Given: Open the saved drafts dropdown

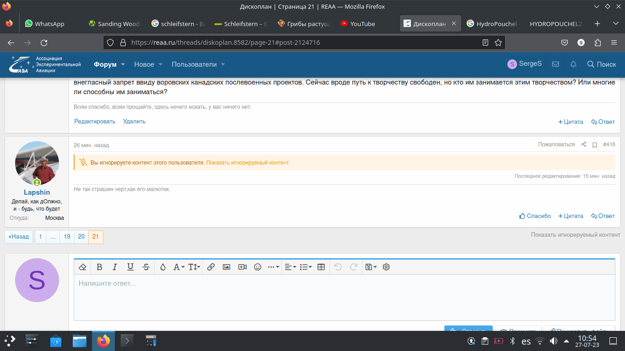Looking at the screenshot, I should (371, 267).
